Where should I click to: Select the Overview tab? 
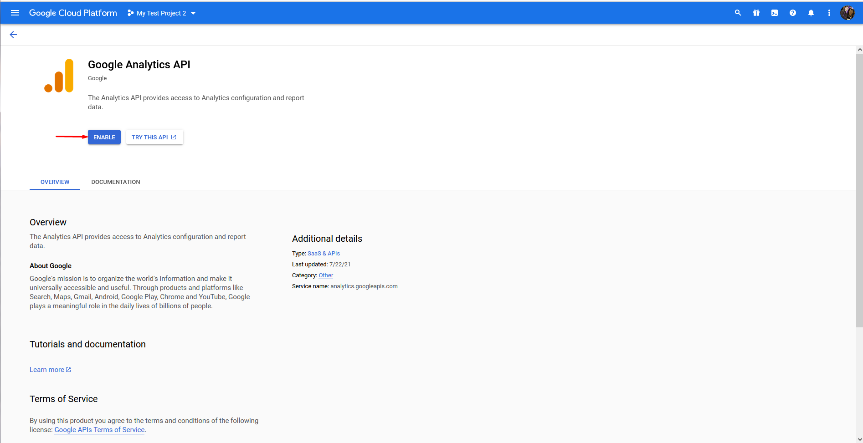click(55, 182)
